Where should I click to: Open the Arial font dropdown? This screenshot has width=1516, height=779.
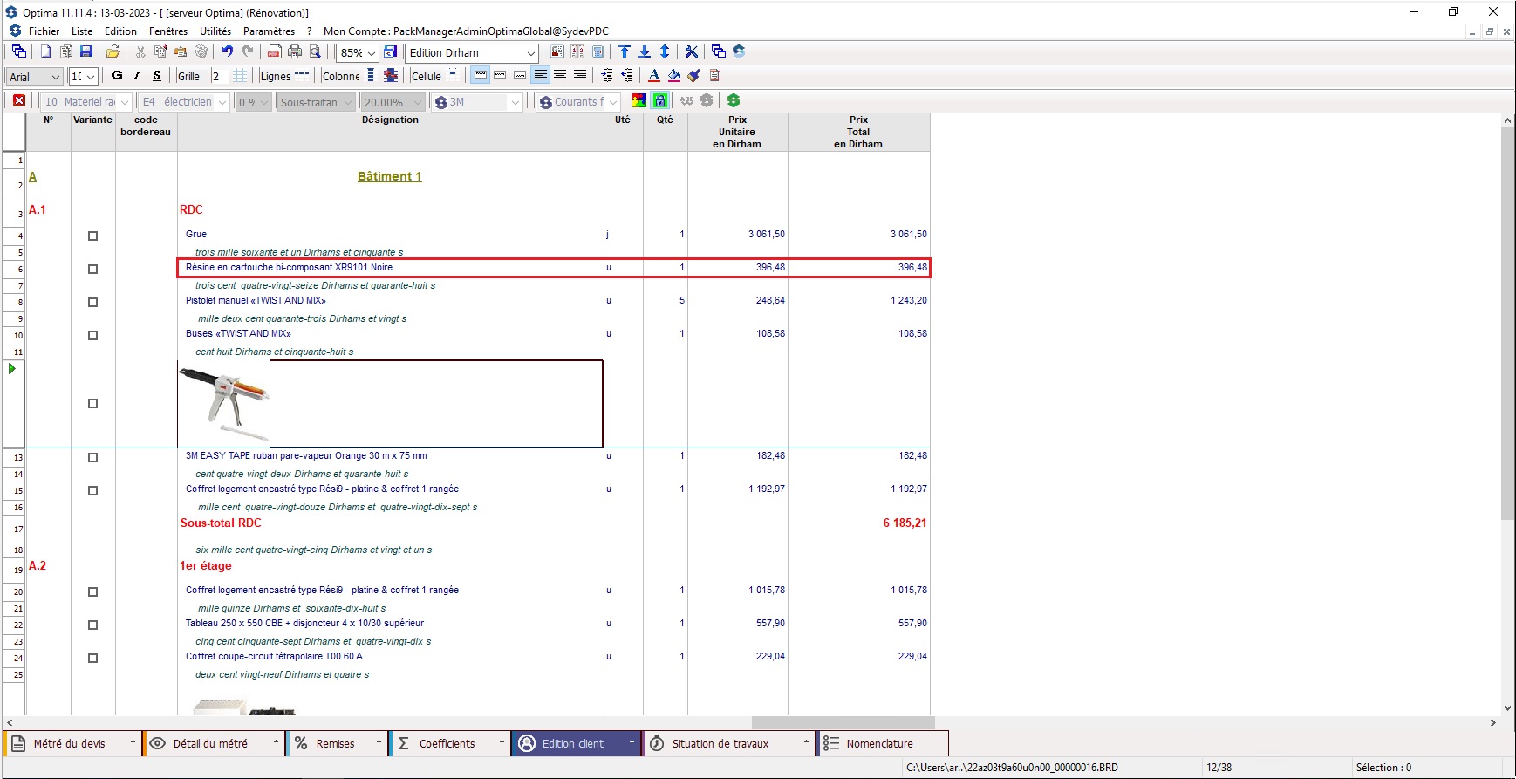point(55,77)
